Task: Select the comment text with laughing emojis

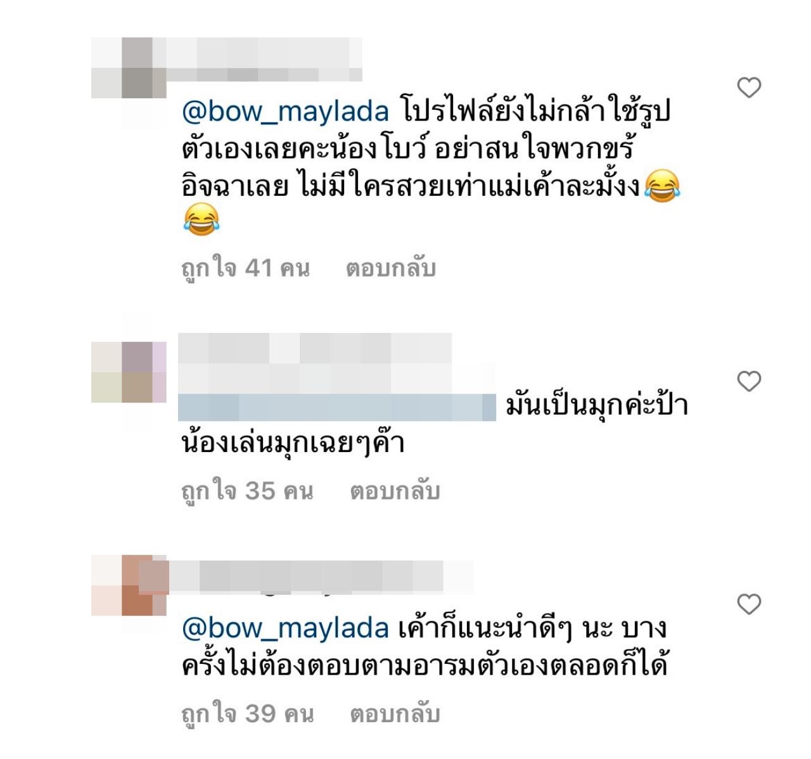Action: click(x=431, y=168)
